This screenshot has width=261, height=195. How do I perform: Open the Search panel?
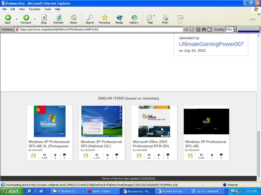[90, 19]
